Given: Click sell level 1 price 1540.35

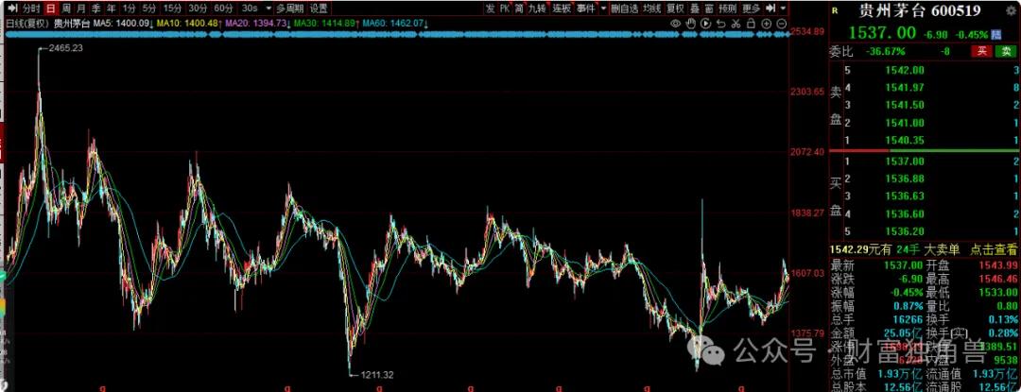Looking at the screenshot, I should tap(905, 140).
